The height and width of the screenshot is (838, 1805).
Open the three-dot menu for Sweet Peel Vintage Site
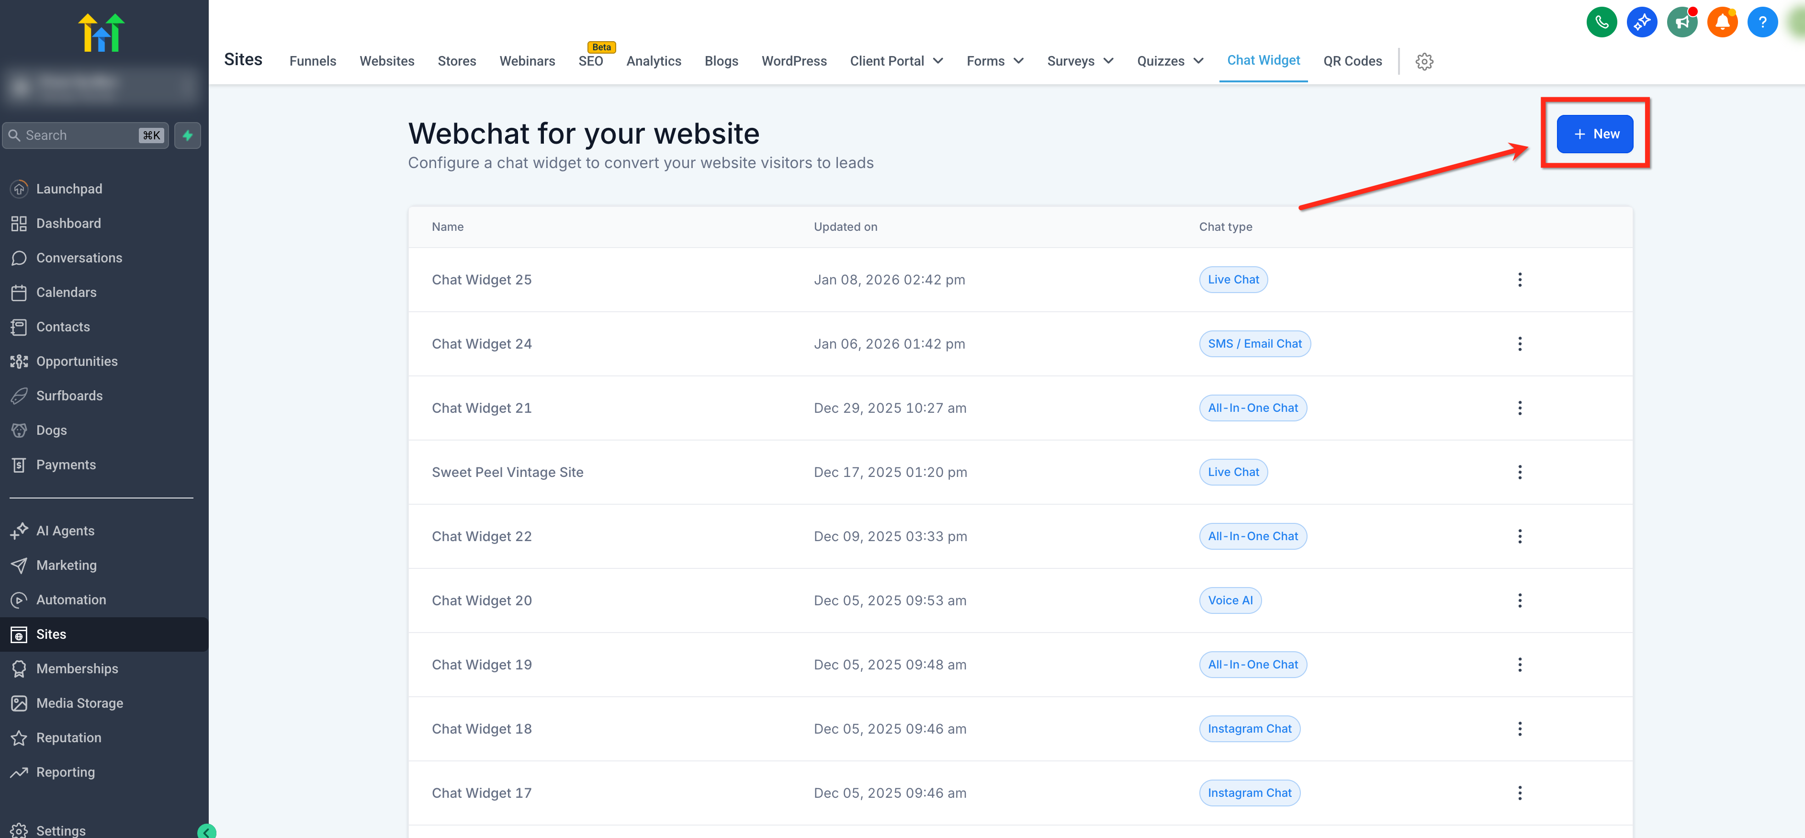tap(1519, 472)
